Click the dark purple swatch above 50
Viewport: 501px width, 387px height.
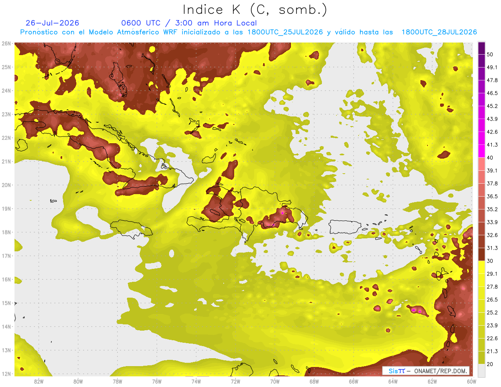(x=481, y=48)
